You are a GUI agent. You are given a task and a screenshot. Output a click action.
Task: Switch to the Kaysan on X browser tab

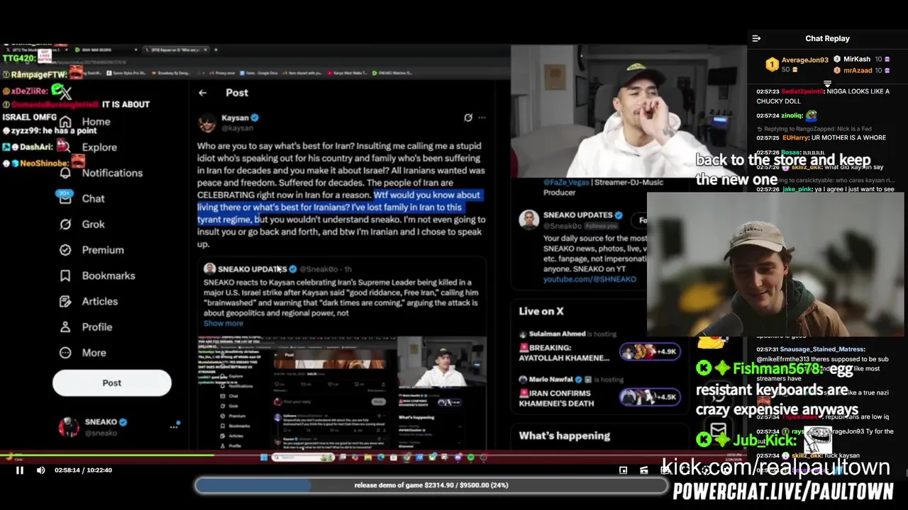tap(175, 50)
